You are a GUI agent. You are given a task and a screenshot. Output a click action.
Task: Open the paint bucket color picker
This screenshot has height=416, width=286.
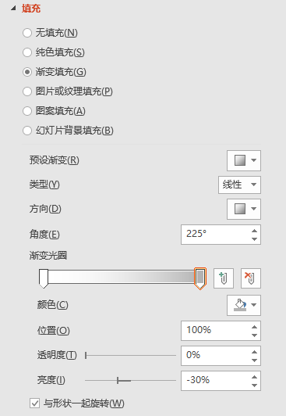244,305
